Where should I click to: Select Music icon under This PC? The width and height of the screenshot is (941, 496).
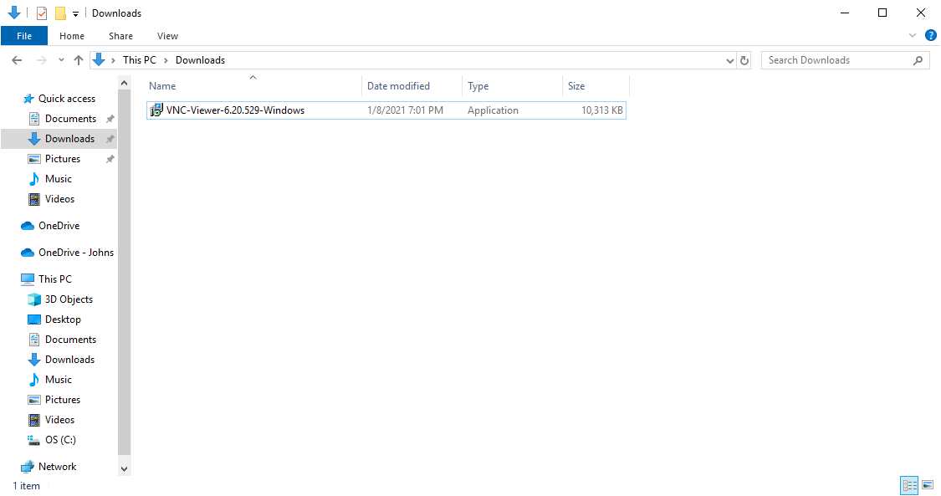pyautogui.click(x=34, y=380)
